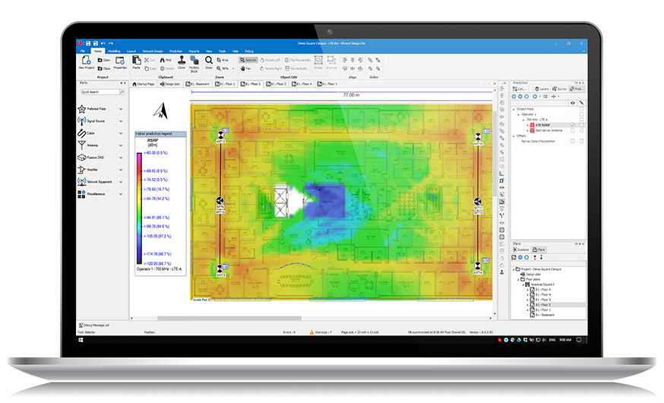Image resolution: width=664 pixels, height=403 pixels.
Task: Toggle Survey Data Interpolation visibility checkbox
Action: [573, 141]
